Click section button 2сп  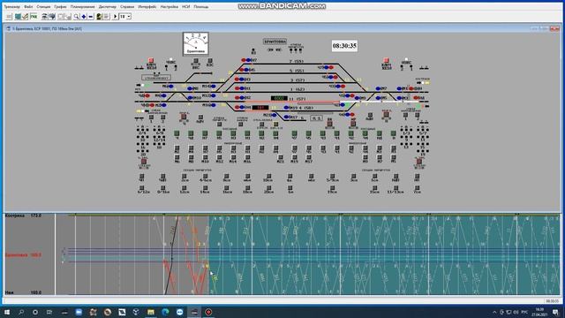click(185, 178)
